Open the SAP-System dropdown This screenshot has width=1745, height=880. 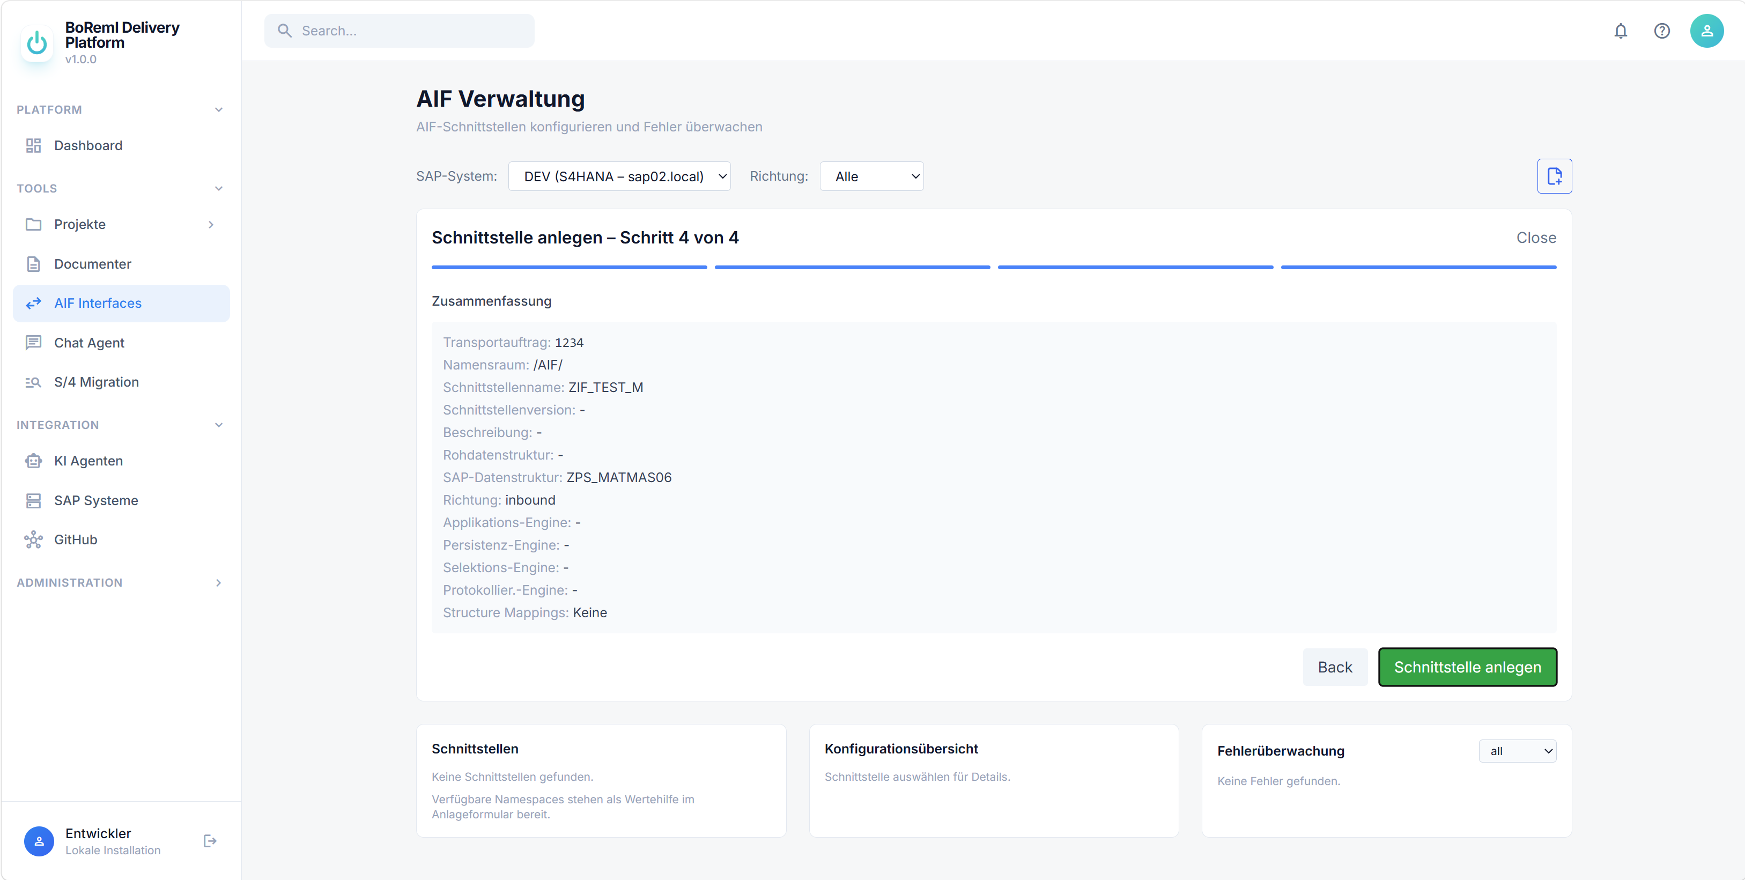click(x=618, y=176)
